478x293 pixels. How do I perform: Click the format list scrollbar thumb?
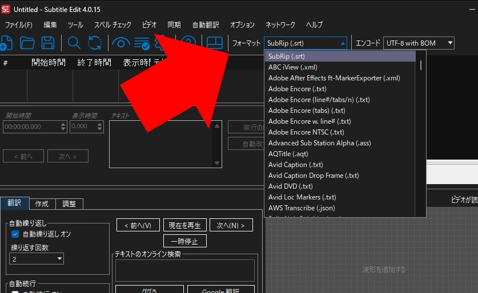tap(421, 65)
